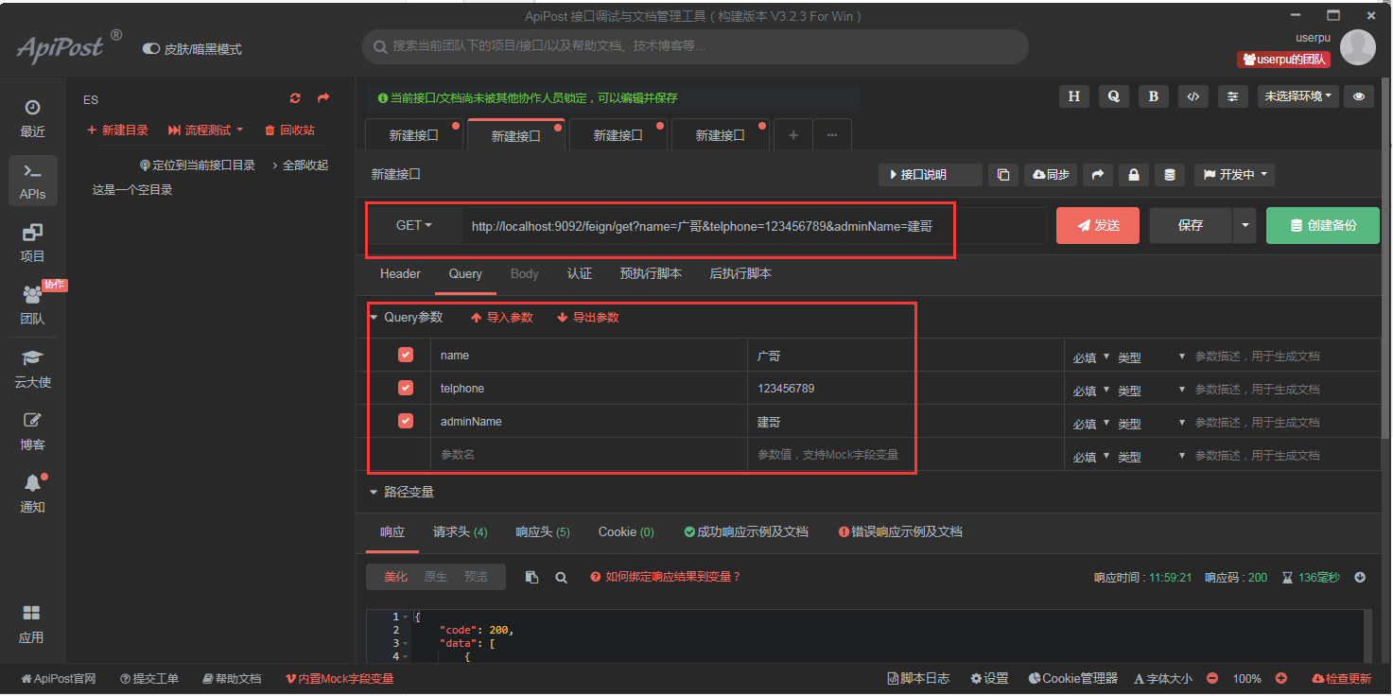Select the APIs panel in the sidebar

tap(32, 180)
